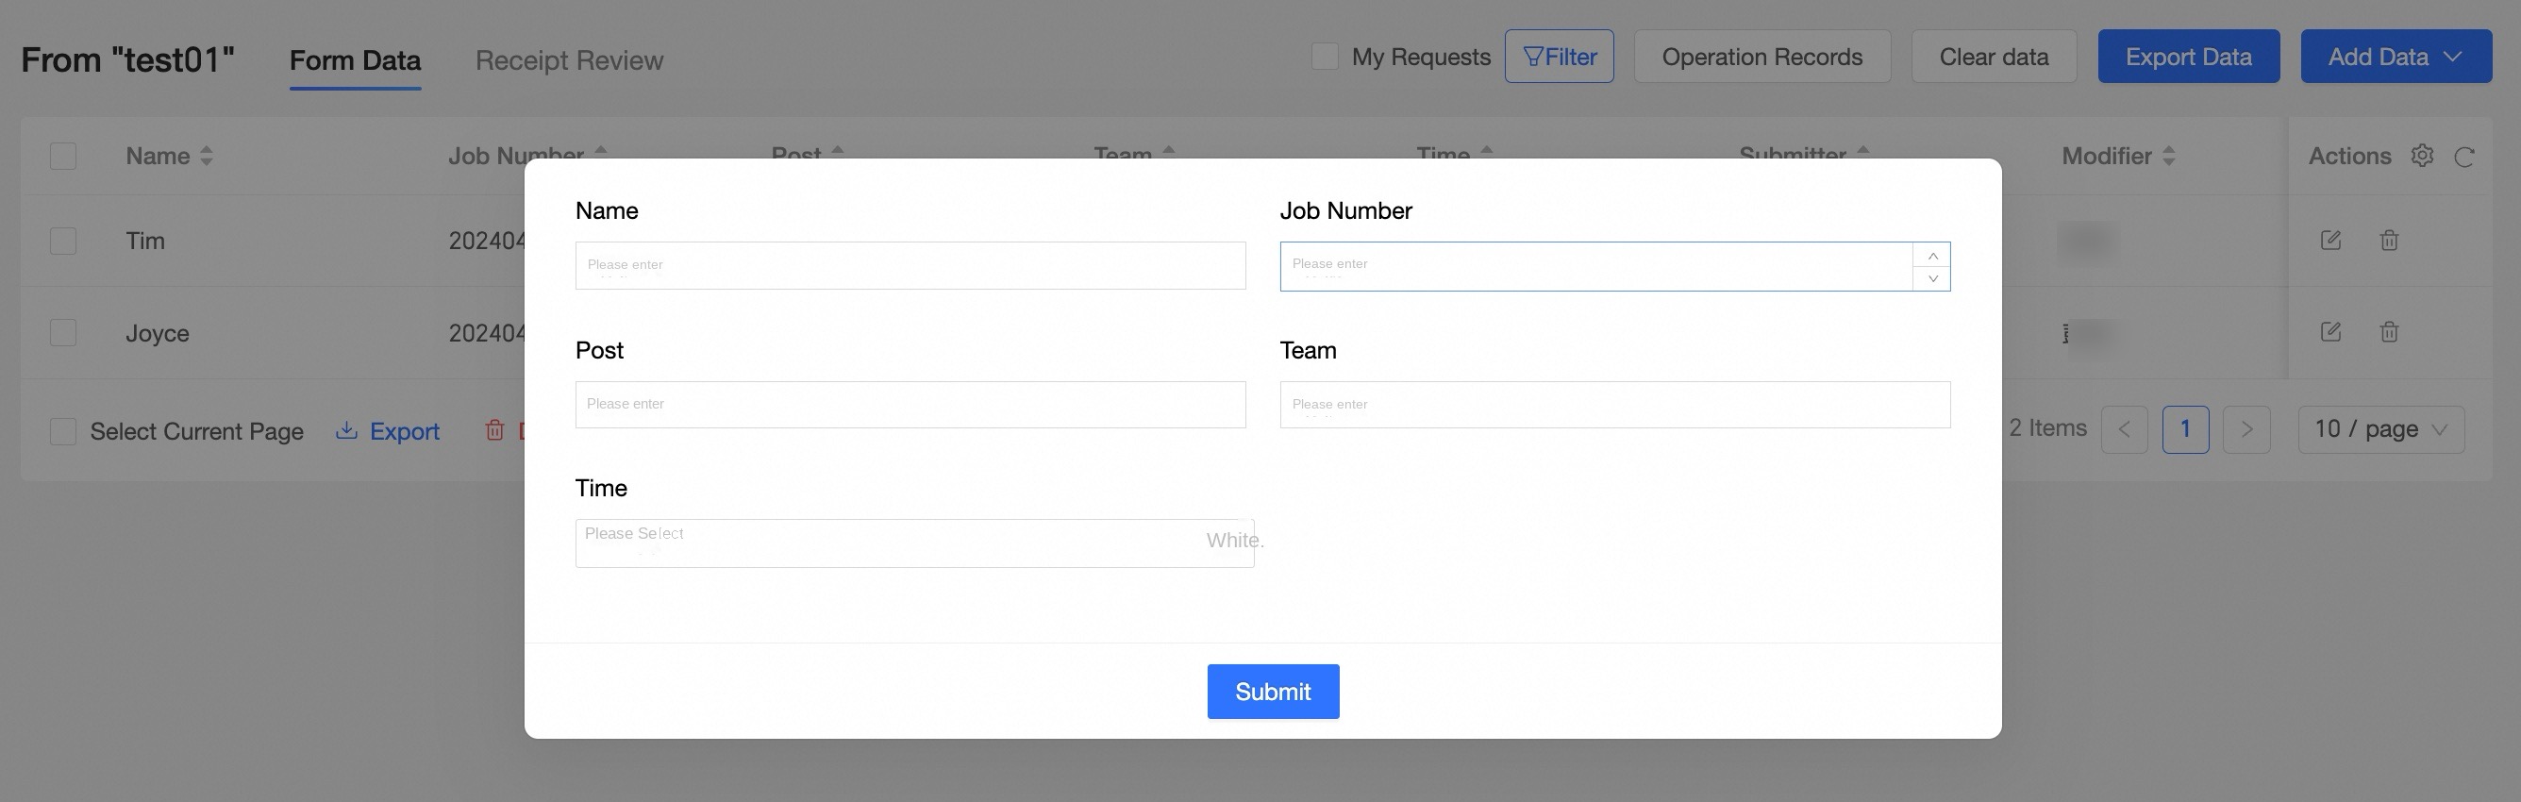Click the edit icon in Tim's row
Screen dimensions: 2521x802
click(x=2330, y=240)
